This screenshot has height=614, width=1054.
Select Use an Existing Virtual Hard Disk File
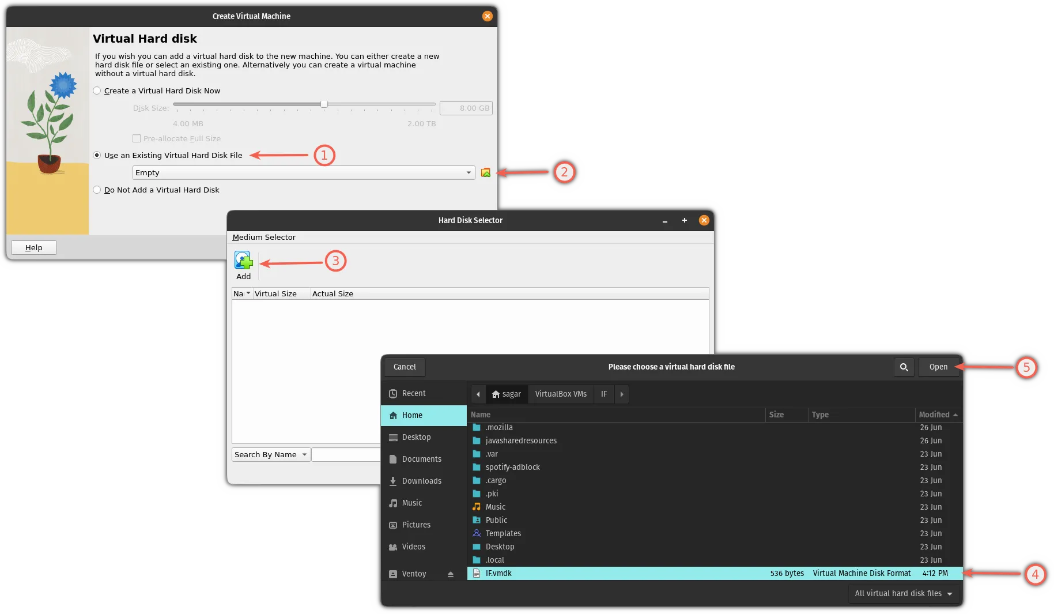[97, 156]
